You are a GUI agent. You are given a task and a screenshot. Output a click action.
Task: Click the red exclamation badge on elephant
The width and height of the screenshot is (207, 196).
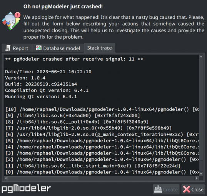(18, 15)
